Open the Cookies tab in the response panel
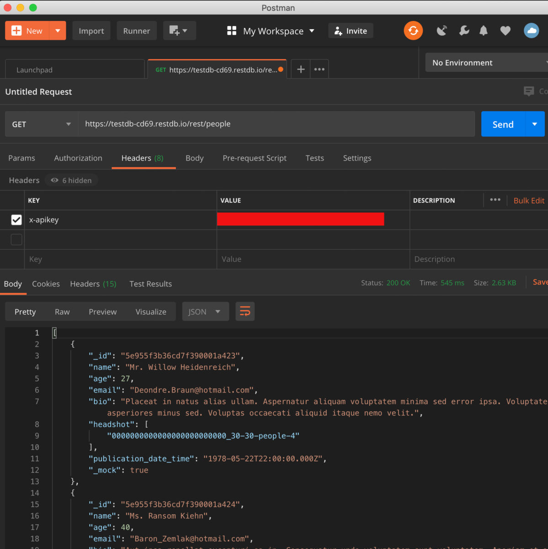Image resolution: width=548 pixels, height=549 pixels. [46, 284]
